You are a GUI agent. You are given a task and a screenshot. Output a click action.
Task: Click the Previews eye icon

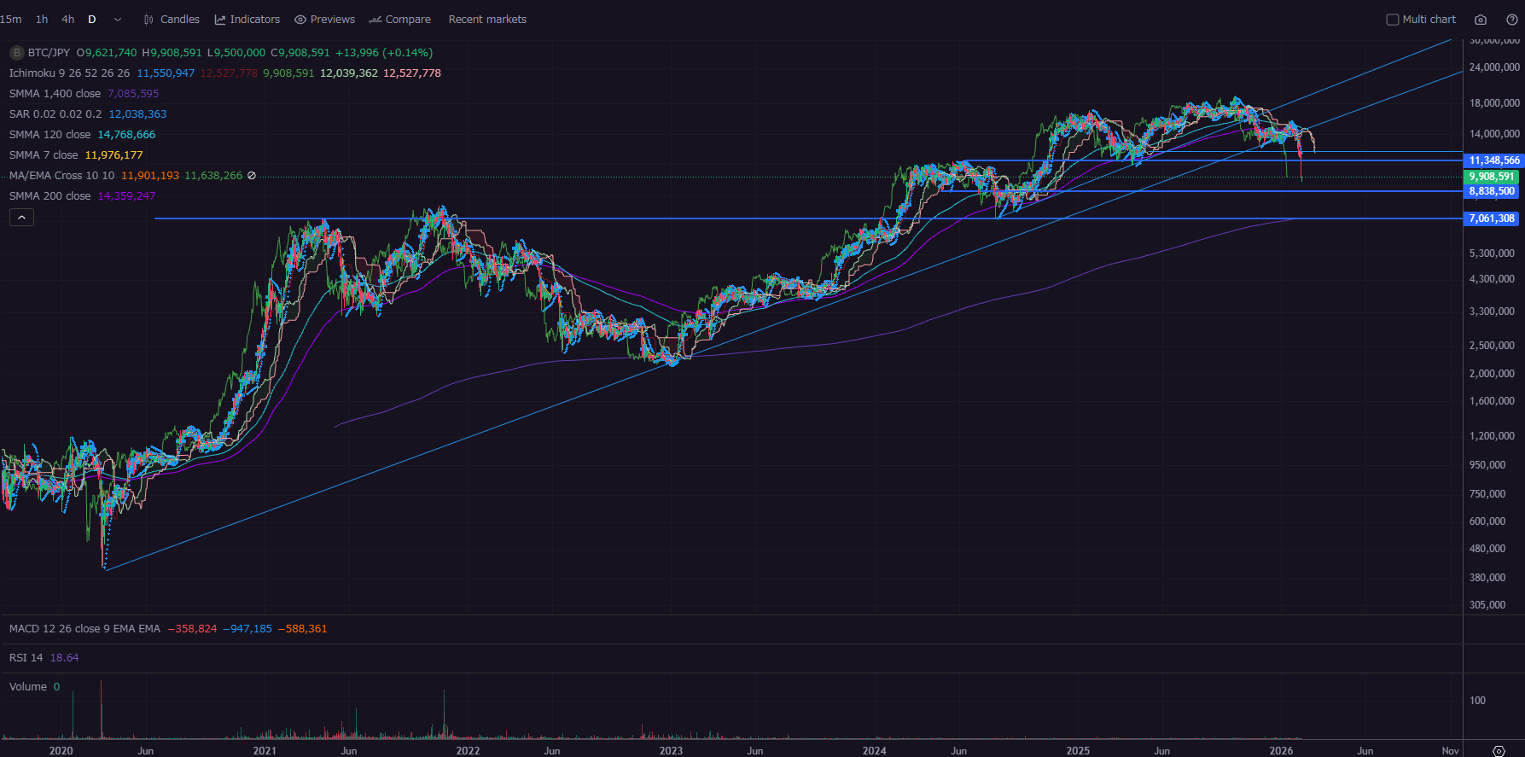pyautogui.click(x=300, y=20)
